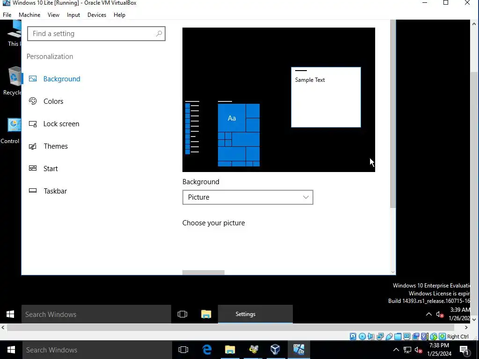
Task: Open the guest Windows Start button
Action: click(10, 314)
